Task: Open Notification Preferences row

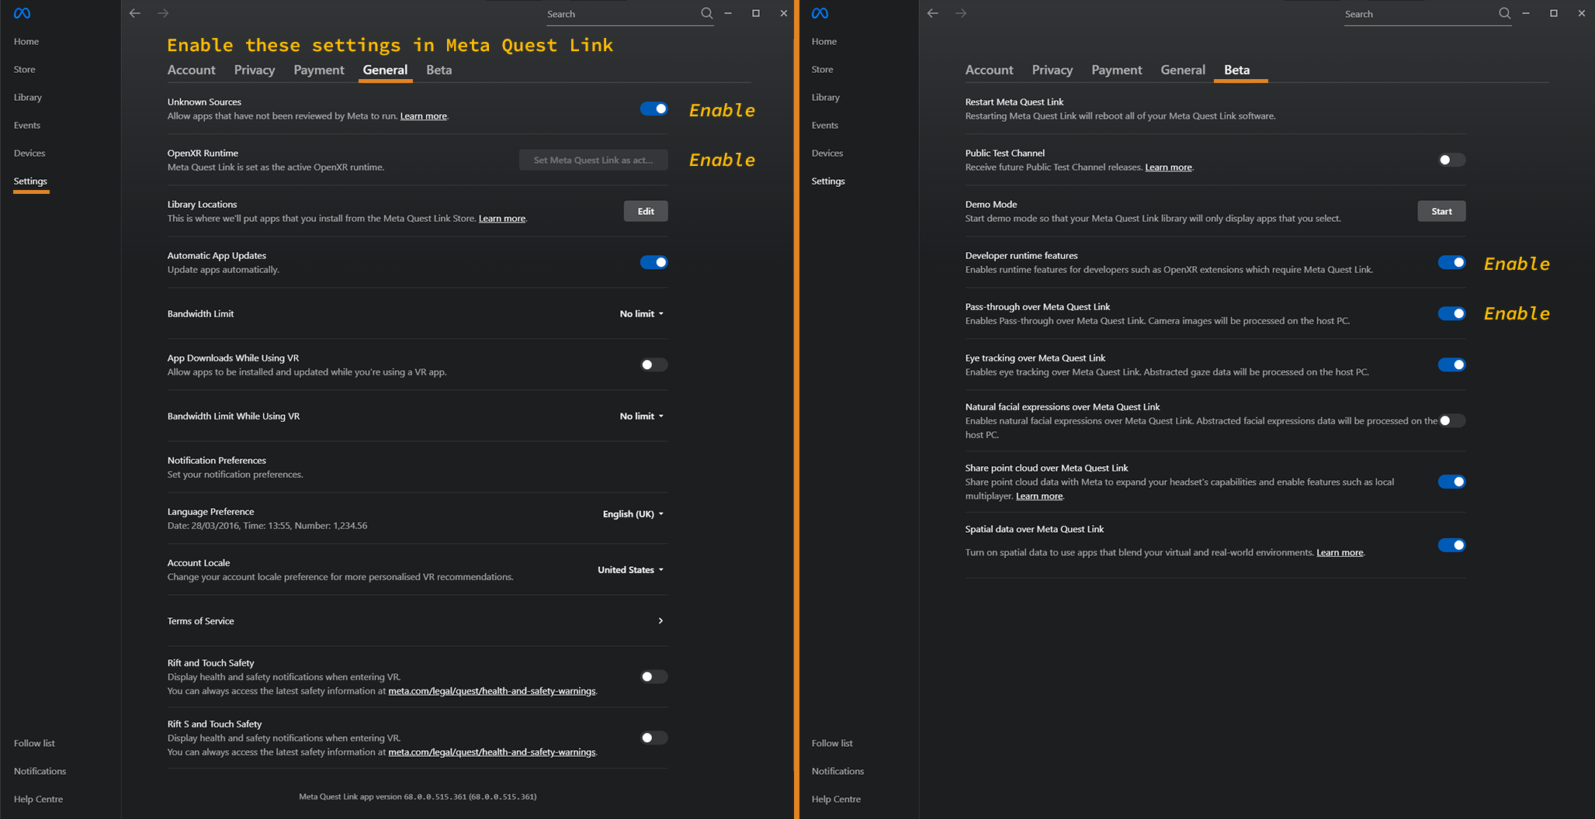Action: [418, 467]
